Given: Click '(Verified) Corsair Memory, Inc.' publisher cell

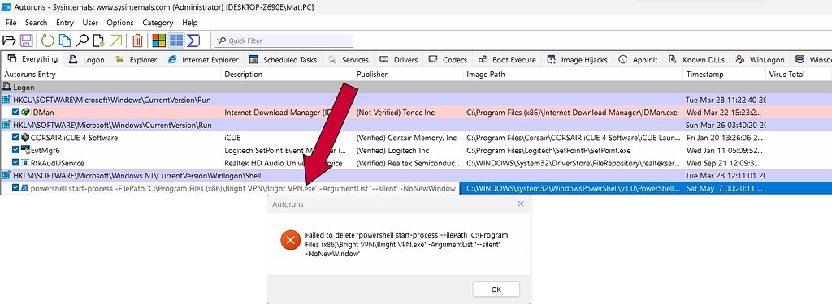Looking at the screenshot, I should point(407,138).
